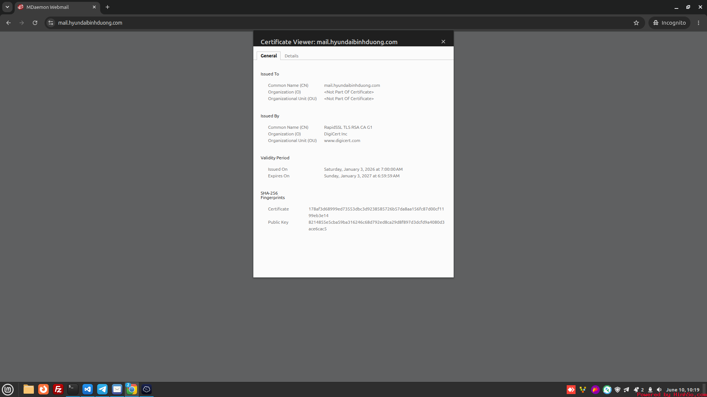Go back to the previous page

point(8,23)
